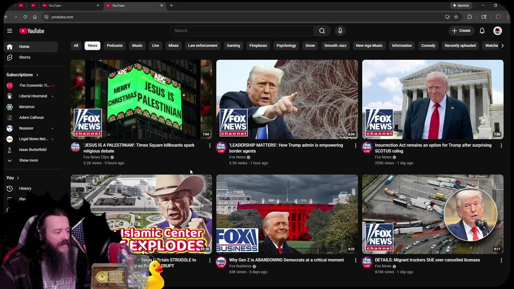This screenshot has width=514, height=289.
Task: Expand the You section chevron
Action: [18, 178]
